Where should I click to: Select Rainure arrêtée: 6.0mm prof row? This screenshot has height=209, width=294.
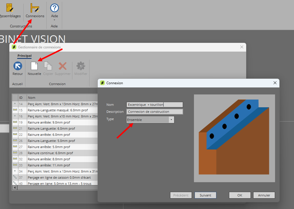(x=55, y=135)
